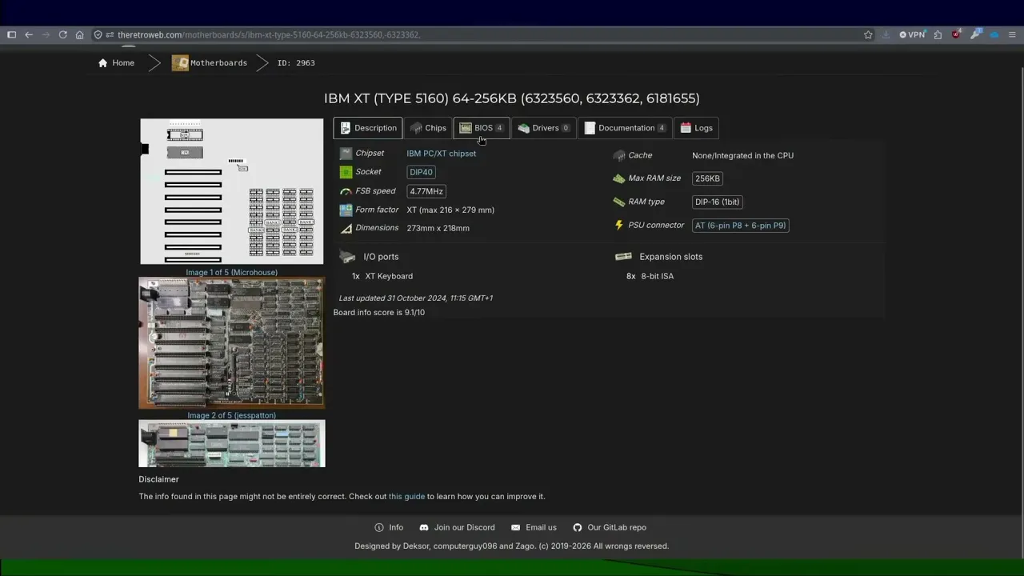Click the Chipset icon in the specs
This screenshot has width=1024, height=576.
tap(346, 154)
